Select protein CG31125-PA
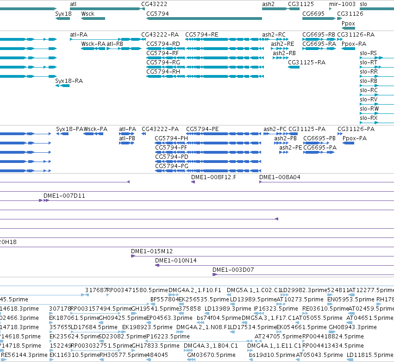This screenshot has width=394, height=362. [307, 129]
